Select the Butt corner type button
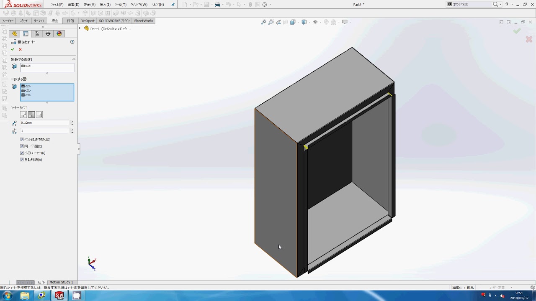 (x=23, y=115)
